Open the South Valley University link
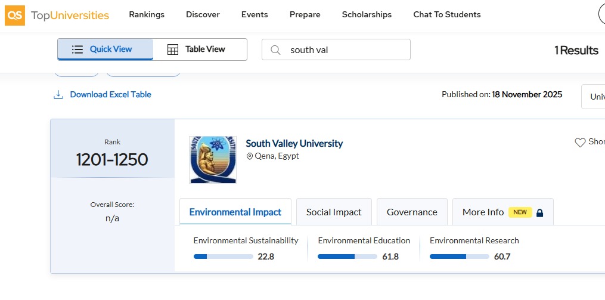Viewport: 605px width, 300px height. pyautogui.click(x=294, y=144)
